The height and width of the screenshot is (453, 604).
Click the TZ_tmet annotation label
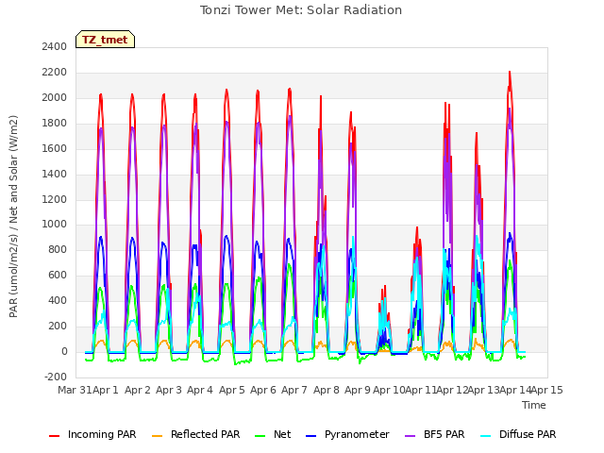105,40
